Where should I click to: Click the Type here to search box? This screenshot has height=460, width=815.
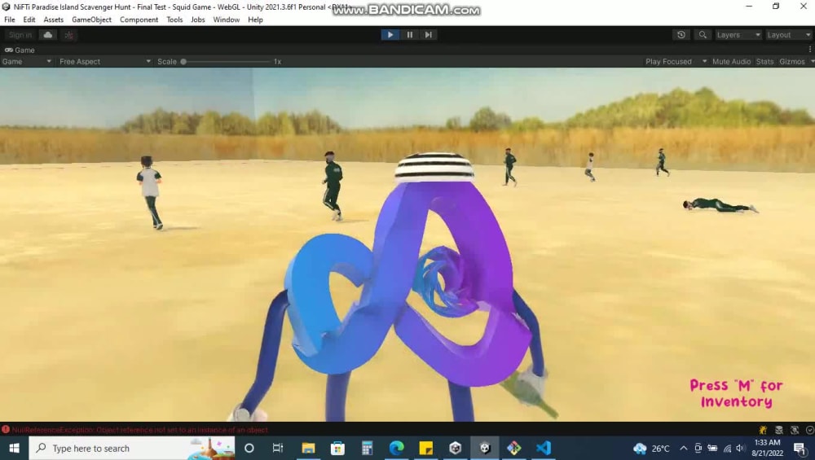tap(131, 448)
